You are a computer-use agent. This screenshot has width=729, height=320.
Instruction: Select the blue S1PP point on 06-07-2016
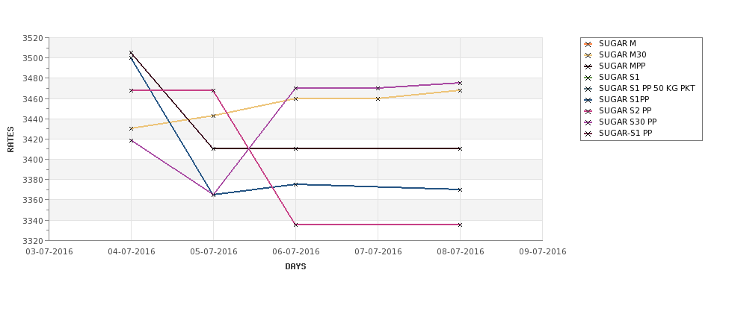(x=295, y=184)
